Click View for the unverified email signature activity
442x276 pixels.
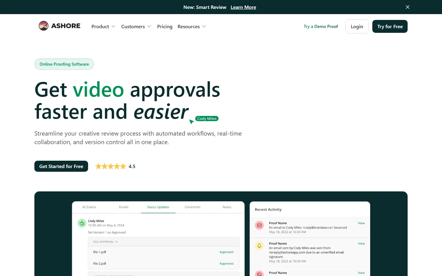pyautogui.click(x=361, y=243)
